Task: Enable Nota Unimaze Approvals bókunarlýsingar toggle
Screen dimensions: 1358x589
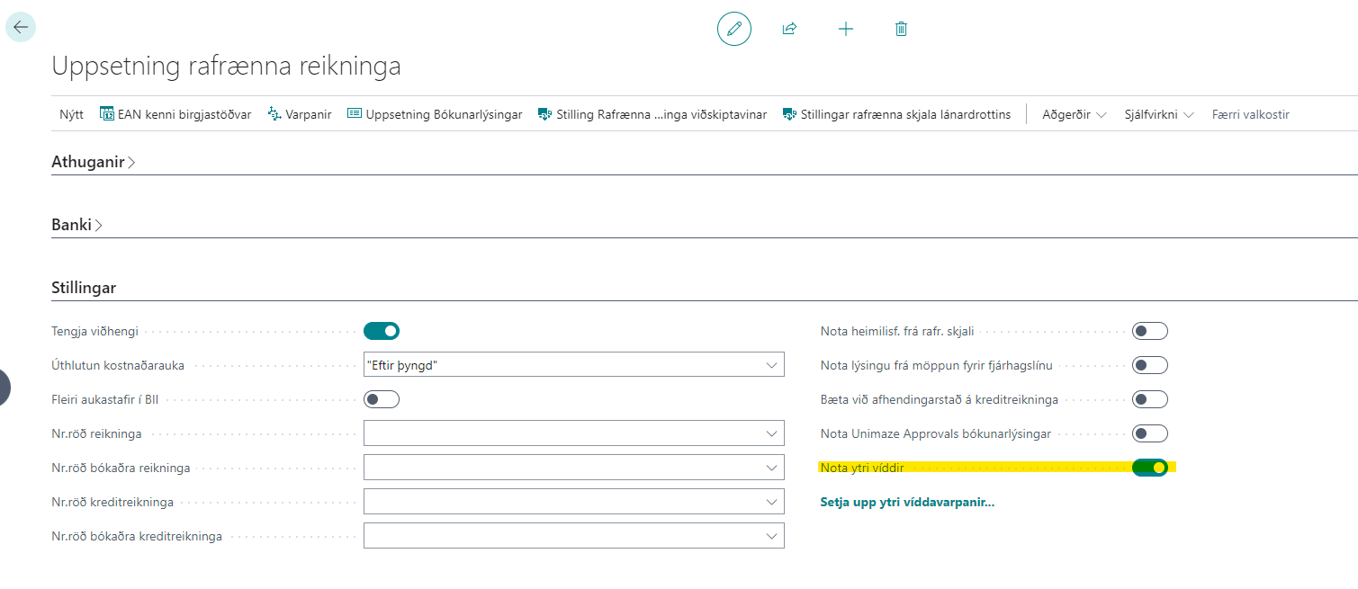Action: tap(1149, 433)
